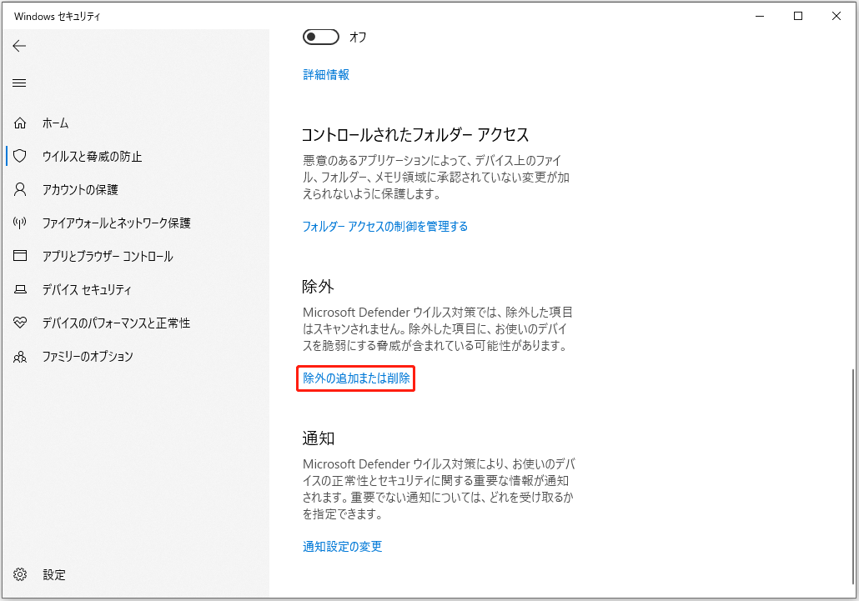Open フォルダー アクセスの制御を管理する link
This screenshot has width=859, height=601.
click(x=384, y=226)
